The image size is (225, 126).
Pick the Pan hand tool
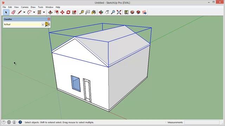[x=107, y=12]
